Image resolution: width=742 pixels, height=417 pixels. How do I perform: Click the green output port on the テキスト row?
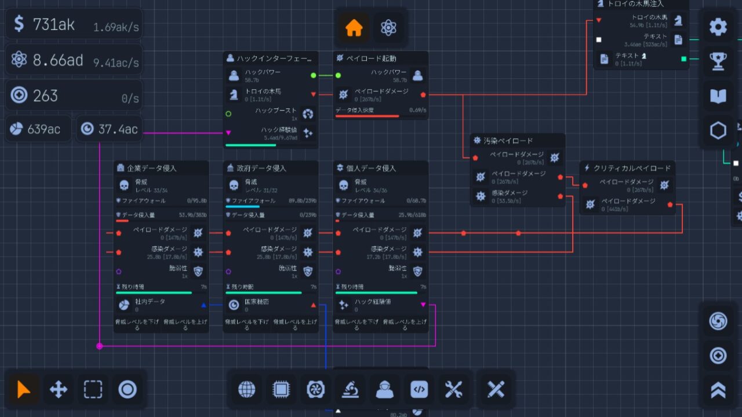[684, 59]
